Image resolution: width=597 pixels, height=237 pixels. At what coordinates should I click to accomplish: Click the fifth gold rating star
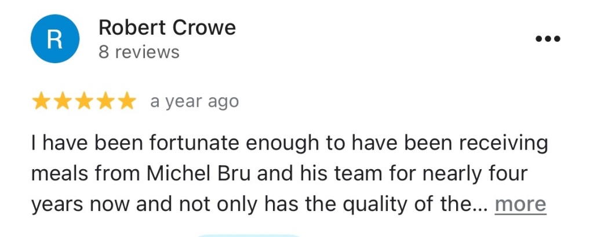pos(126,102)
